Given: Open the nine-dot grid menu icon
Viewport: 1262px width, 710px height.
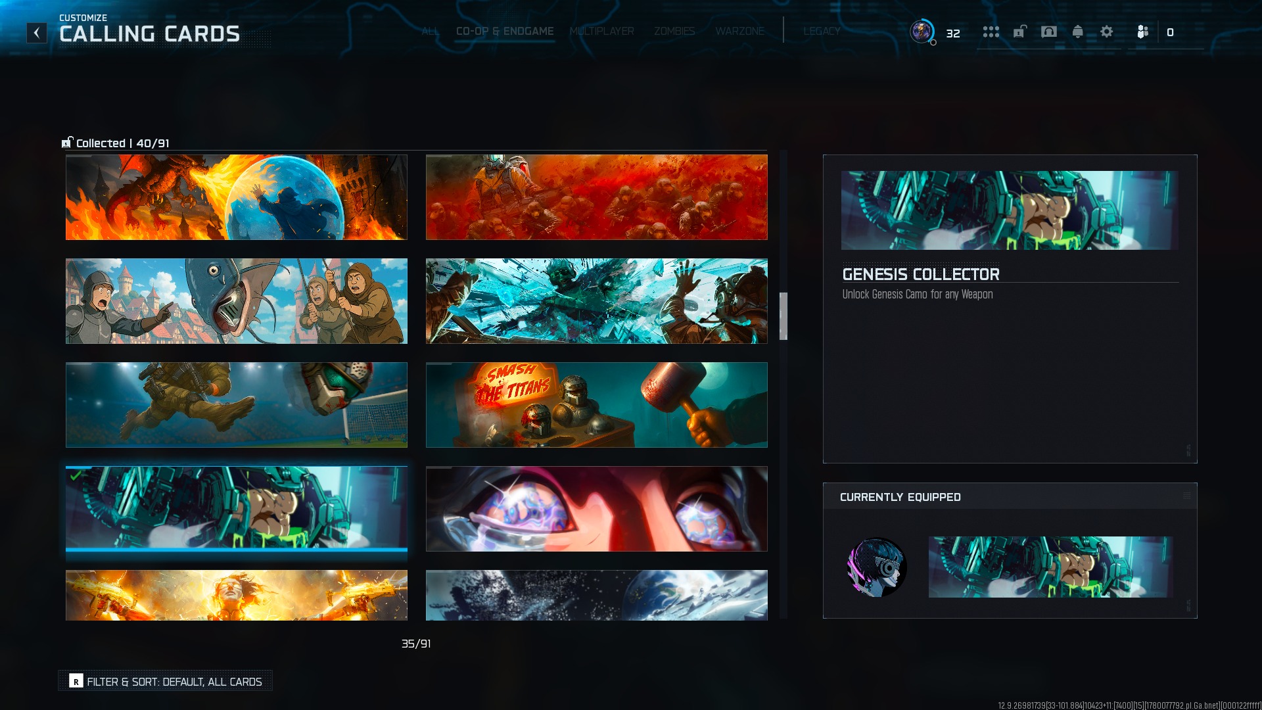Looking at the screenshot, I should (x=991, y=32).
